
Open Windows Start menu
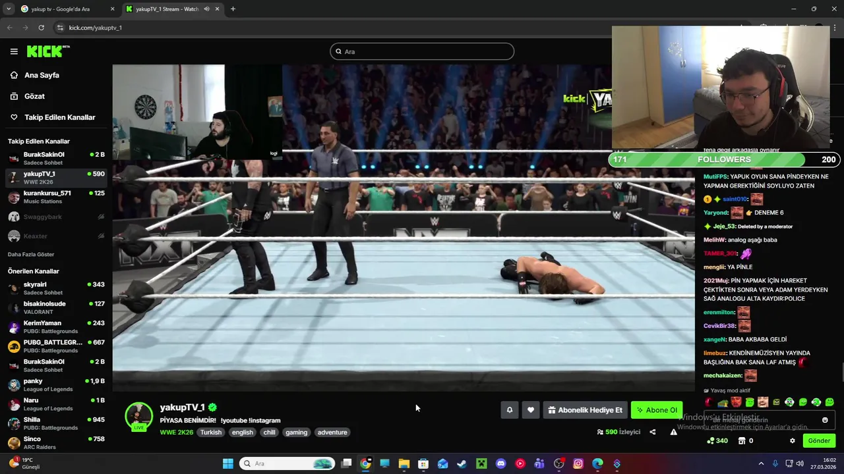pyautogui.click(x=227, y=463)
